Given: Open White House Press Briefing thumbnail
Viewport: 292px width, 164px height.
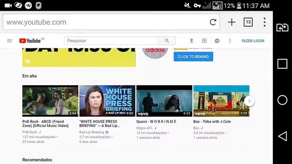Looking at the screenshot, I should pos(107,101).
